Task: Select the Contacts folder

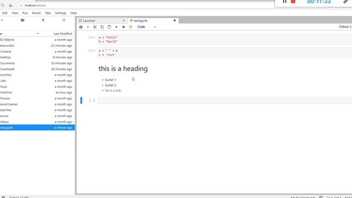Action: point(37,51)
